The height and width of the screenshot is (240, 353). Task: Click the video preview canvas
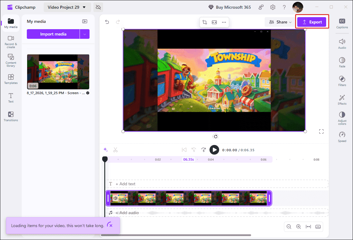point(214,80)
